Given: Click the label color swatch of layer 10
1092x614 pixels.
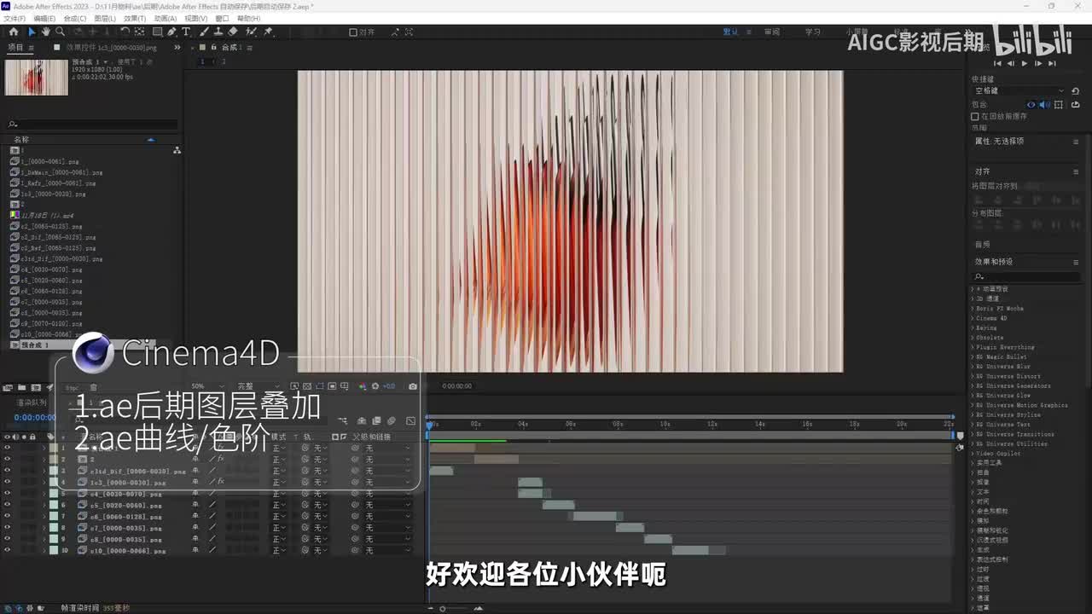Looking at the screenshot, I should point(53,550).
